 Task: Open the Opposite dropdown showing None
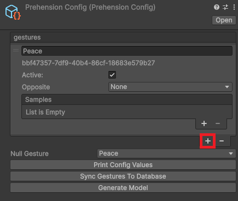170,87
